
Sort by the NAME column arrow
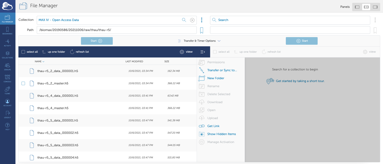[43, 62]
